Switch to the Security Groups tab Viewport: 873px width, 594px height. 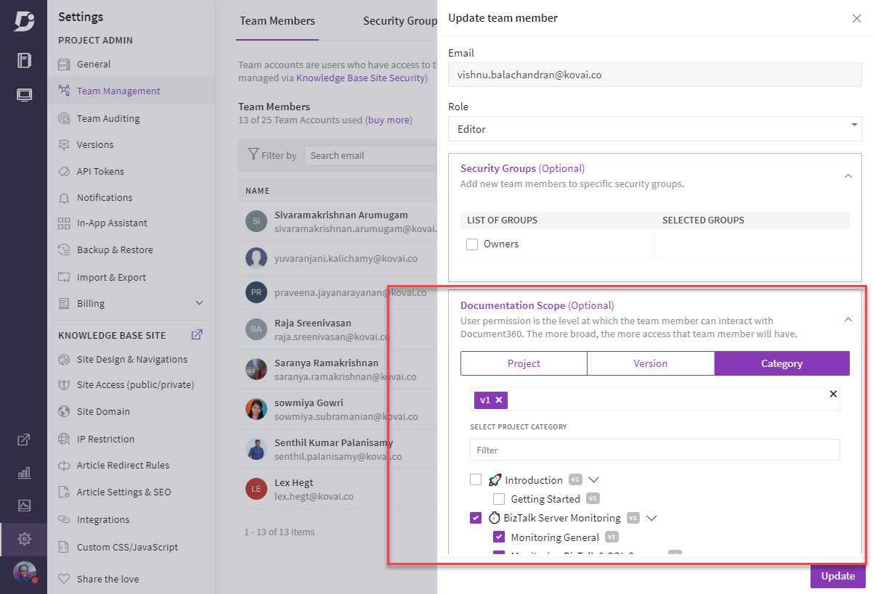pyautogui.click(x=399, y=21)
